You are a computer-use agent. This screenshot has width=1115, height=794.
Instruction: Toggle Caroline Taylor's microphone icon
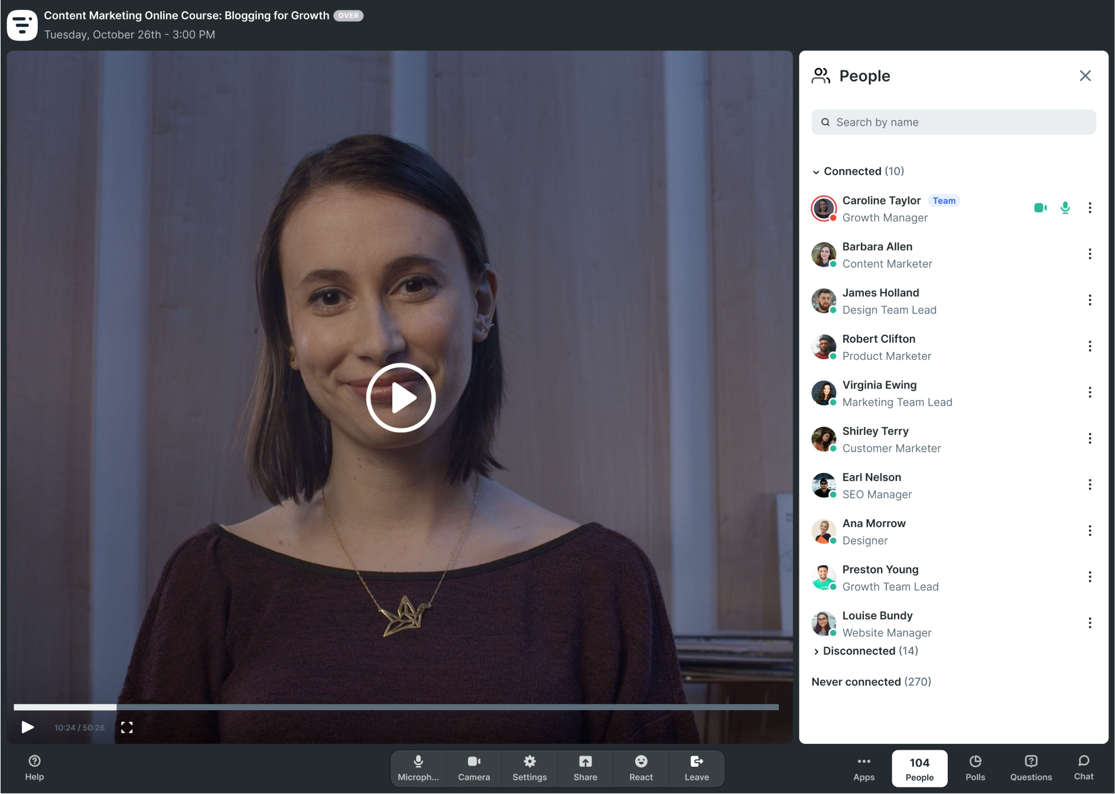click(1065, 208)
